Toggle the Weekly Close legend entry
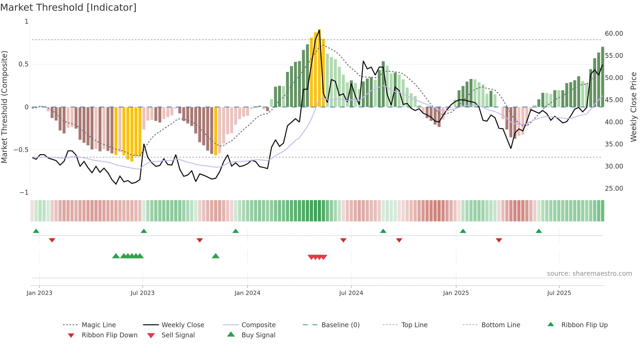The image size is (641, 360). click(x=174, y=325)
